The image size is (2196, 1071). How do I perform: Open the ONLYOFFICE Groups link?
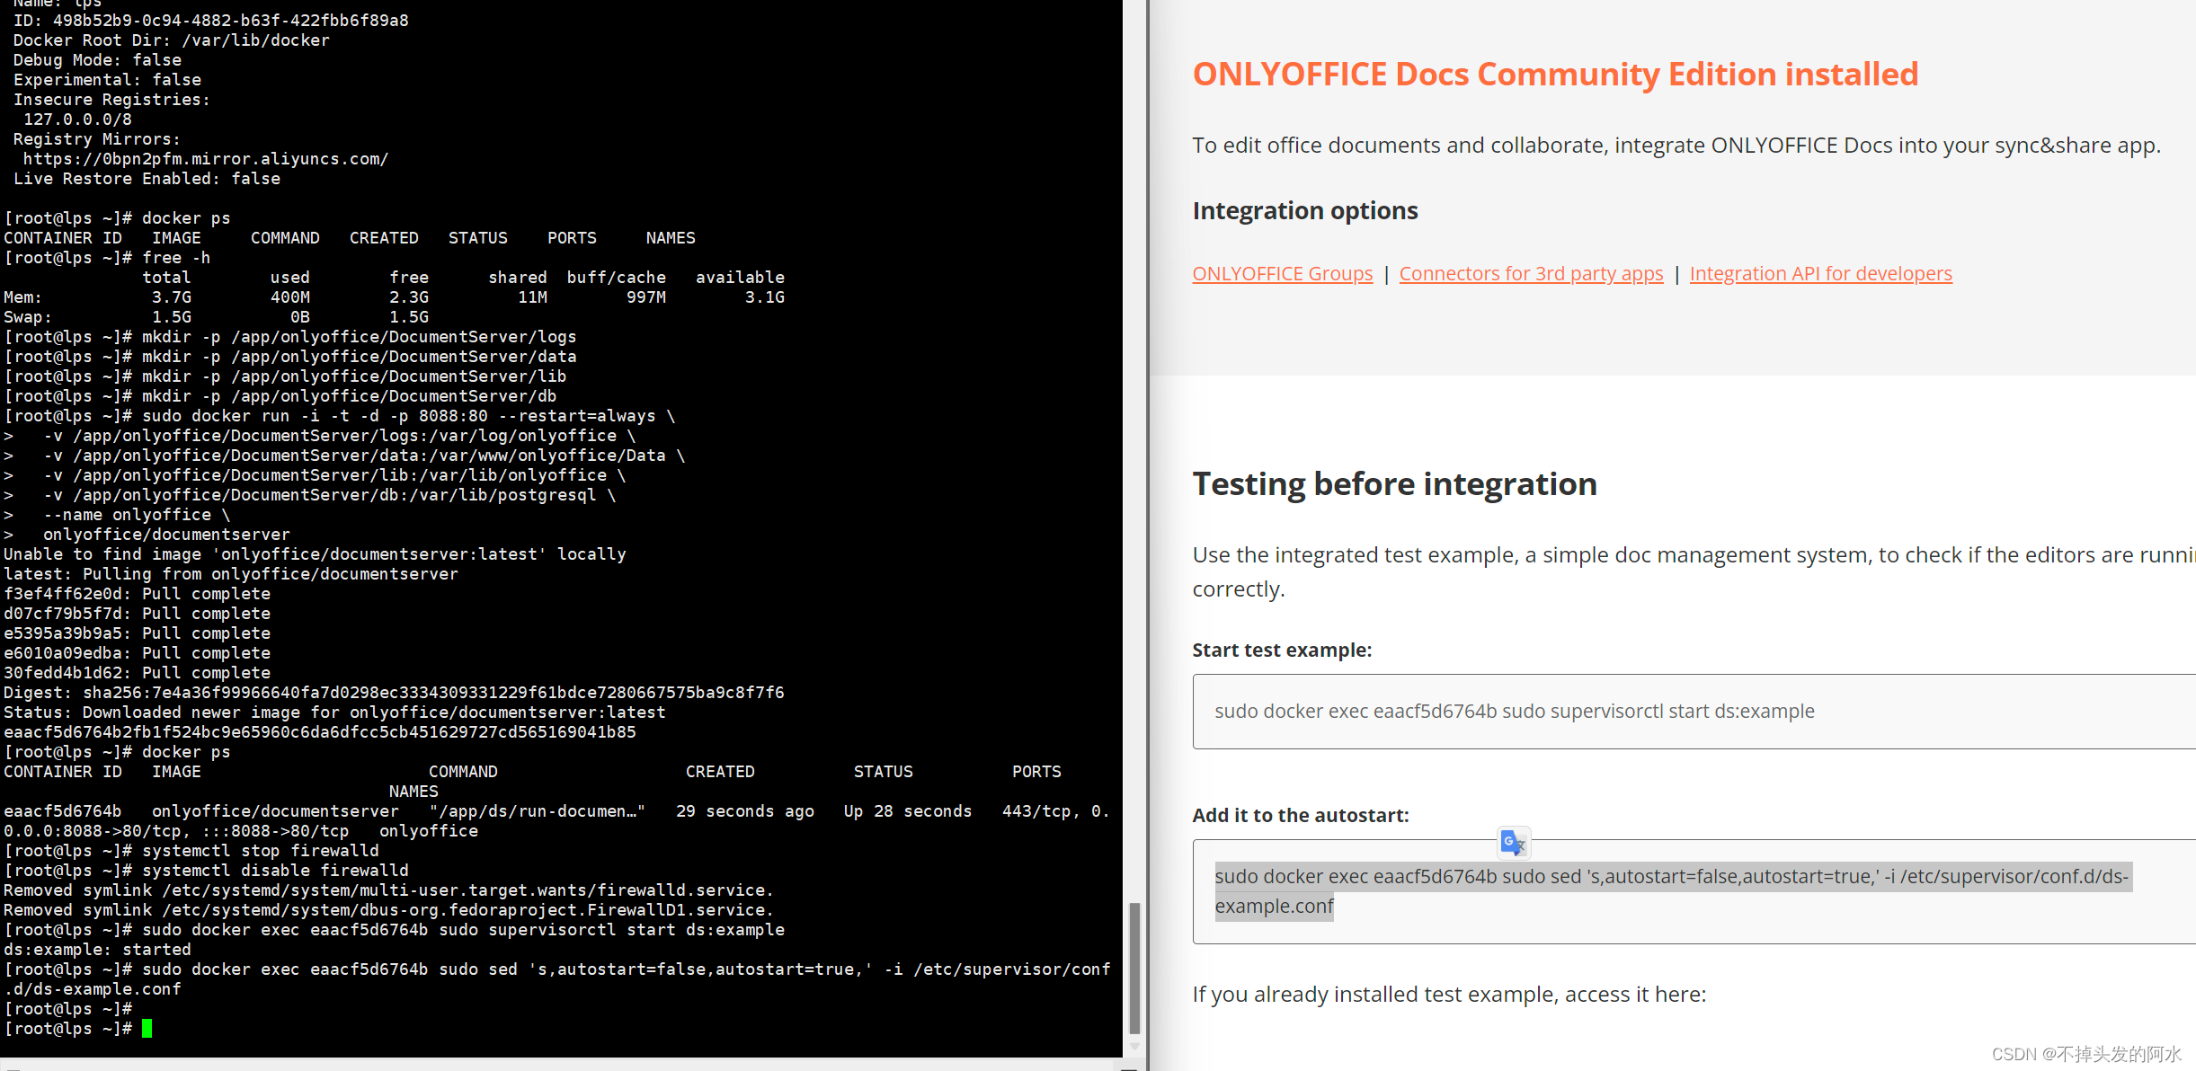tap(1282, 273)
